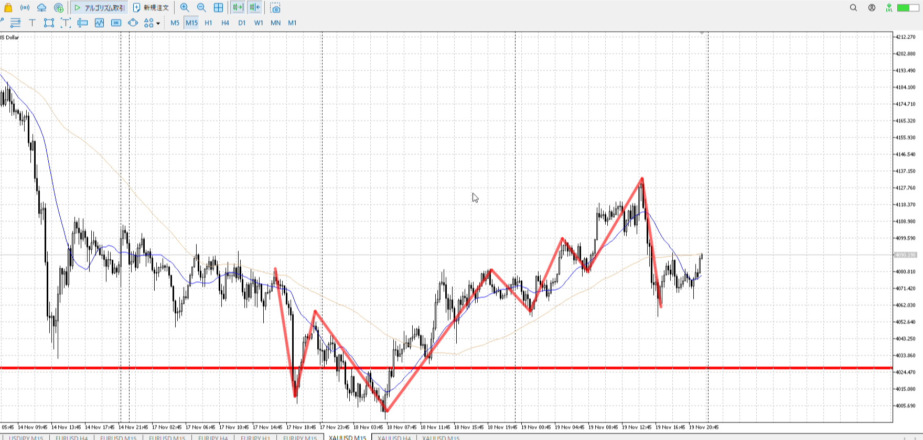Toggle chart shift from right edge
The height and width of the screenshot is (440, 923).
pos(255,8)
